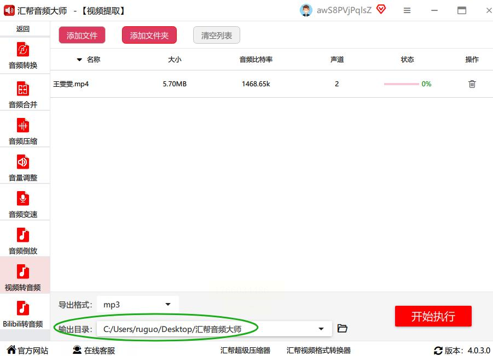The height and width of the screenshot is (356, 493).
Task: Maximize the 汇帮音频大师 window
Action: pos(462,10)
